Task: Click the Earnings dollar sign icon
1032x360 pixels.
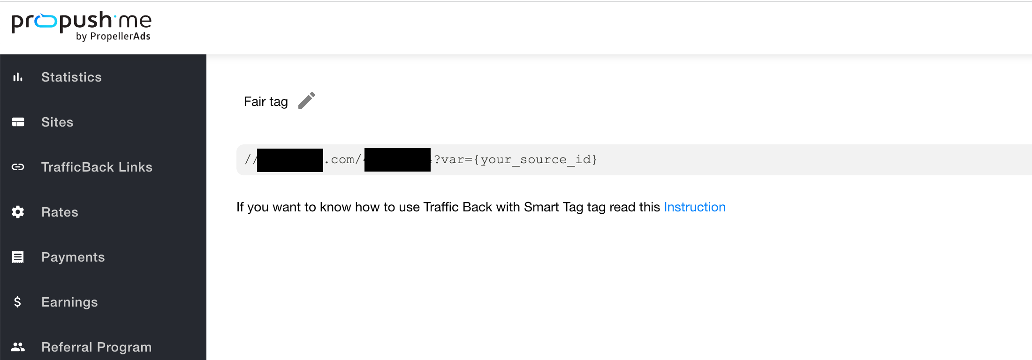Action: point(17,302)
